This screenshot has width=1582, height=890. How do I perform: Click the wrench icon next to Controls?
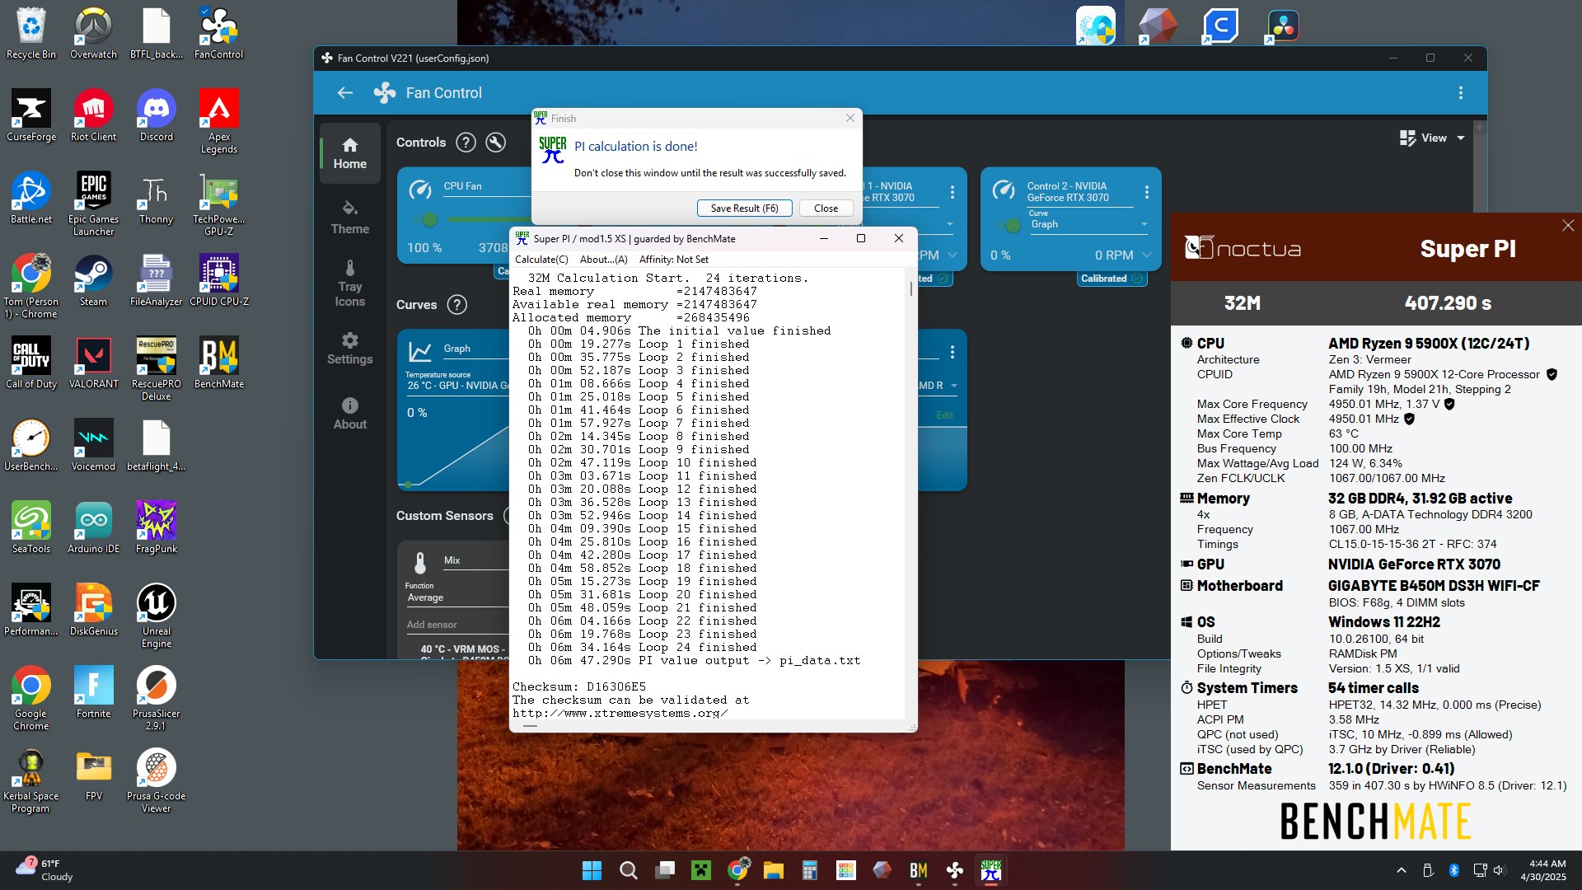click(x=495, y=143)
